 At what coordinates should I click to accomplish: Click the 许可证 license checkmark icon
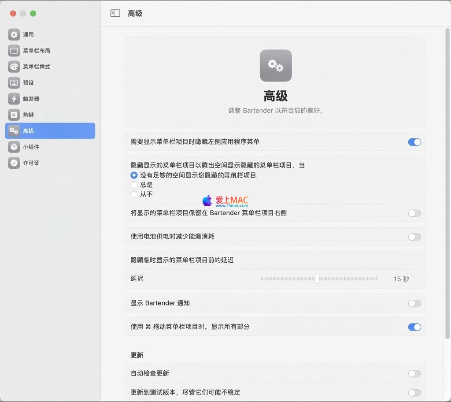pyautogui.click(x=14, y=163)
